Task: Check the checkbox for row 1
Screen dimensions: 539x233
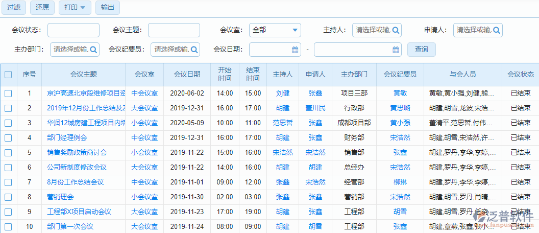Action: pyautogui.click(x=8, y=94)
